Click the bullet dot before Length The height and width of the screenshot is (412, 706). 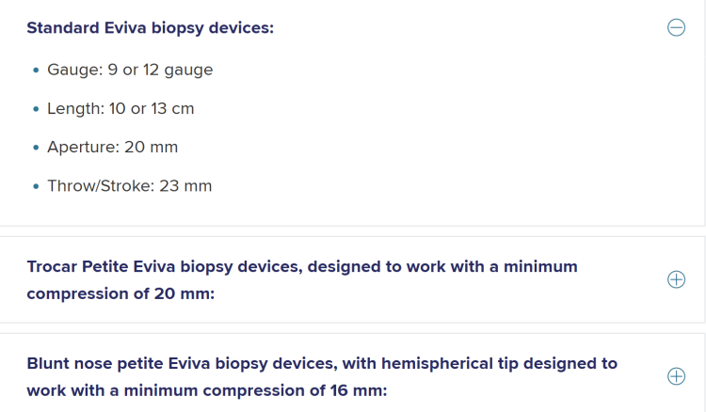click(x=36, y=109)
